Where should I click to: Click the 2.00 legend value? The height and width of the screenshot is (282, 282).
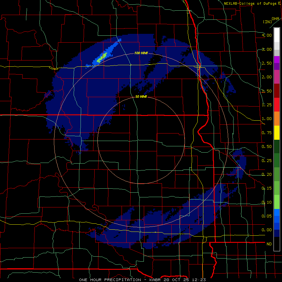[267, 77]
